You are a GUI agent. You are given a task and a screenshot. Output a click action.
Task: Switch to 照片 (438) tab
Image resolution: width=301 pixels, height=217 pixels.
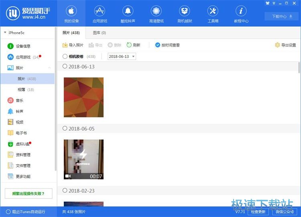[71, 33]
